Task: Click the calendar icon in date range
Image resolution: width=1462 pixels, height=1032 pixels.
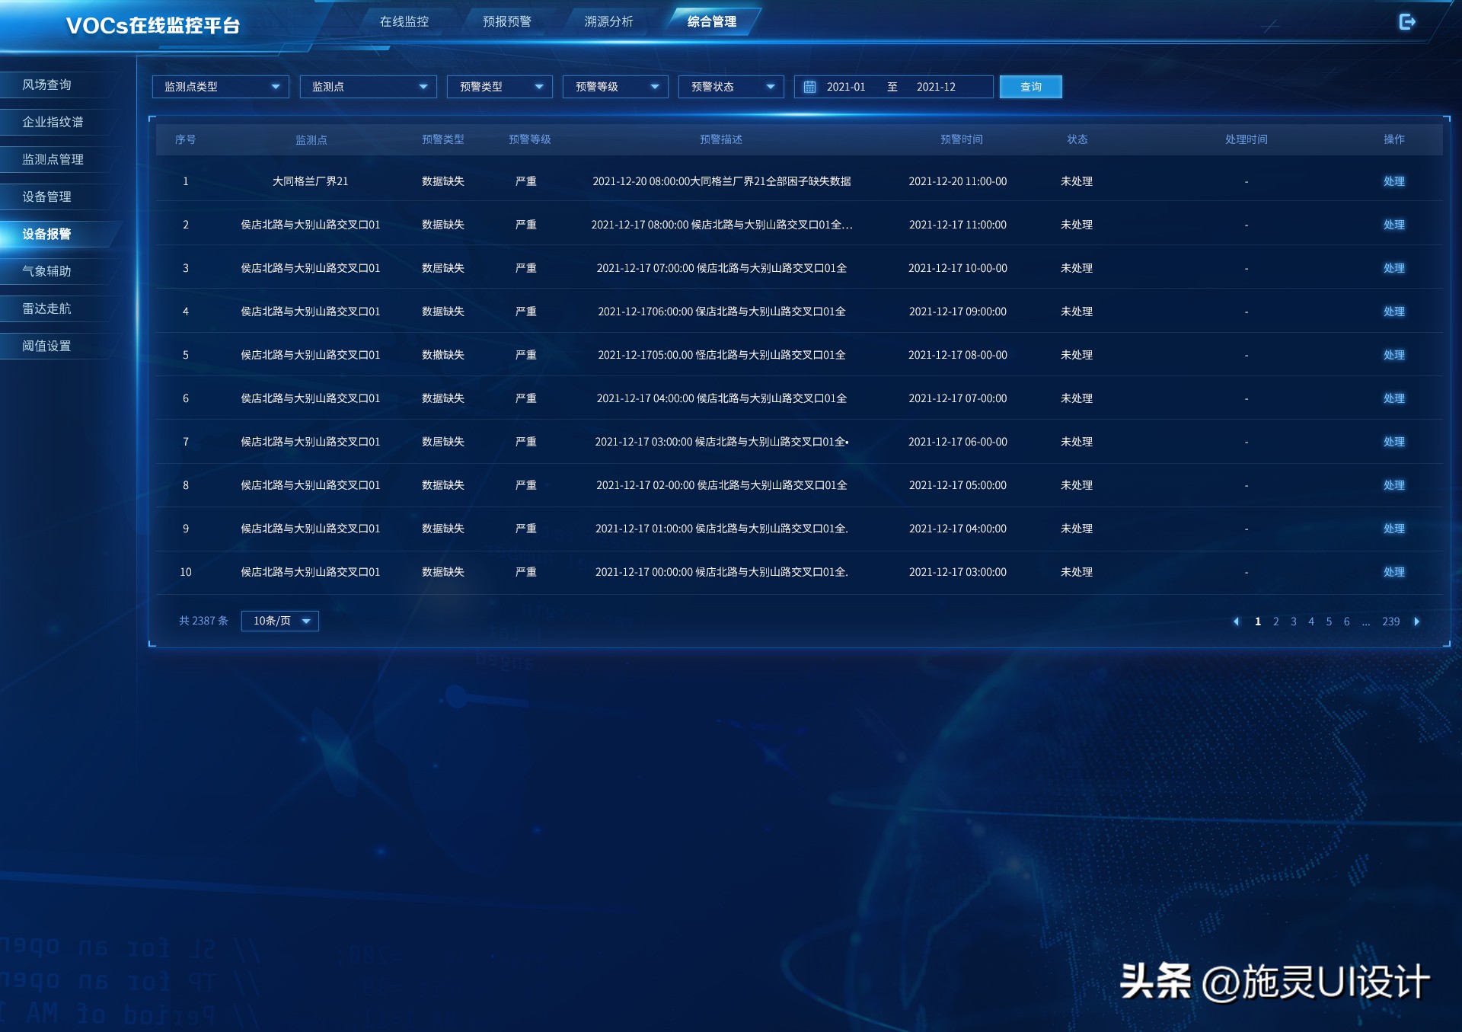Action: (x=810, y=87)
